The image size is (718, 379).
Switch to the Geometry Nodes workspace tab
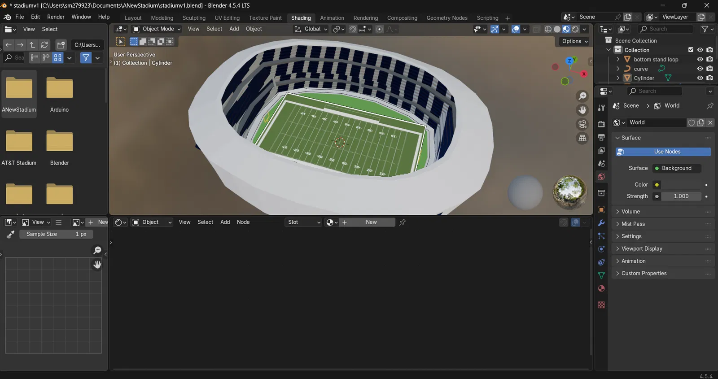[x=447, y=18]
